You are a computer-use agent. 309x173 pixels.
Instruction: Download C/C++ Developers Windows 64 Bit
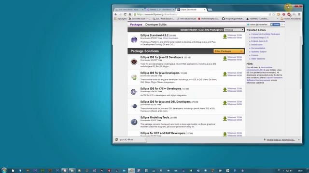point(235,91)
